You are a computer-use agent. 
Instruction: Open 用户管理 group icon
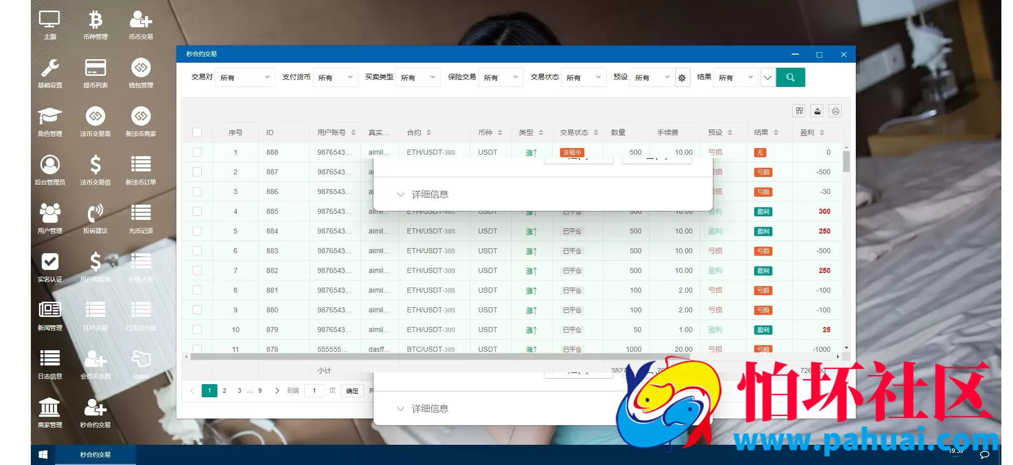click(50, 219)
